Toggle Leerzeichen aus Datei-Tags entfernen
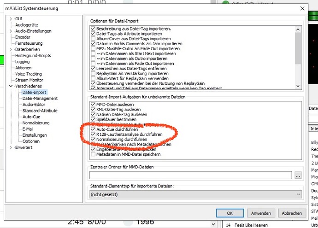318x228 pixels. point(93,69)
